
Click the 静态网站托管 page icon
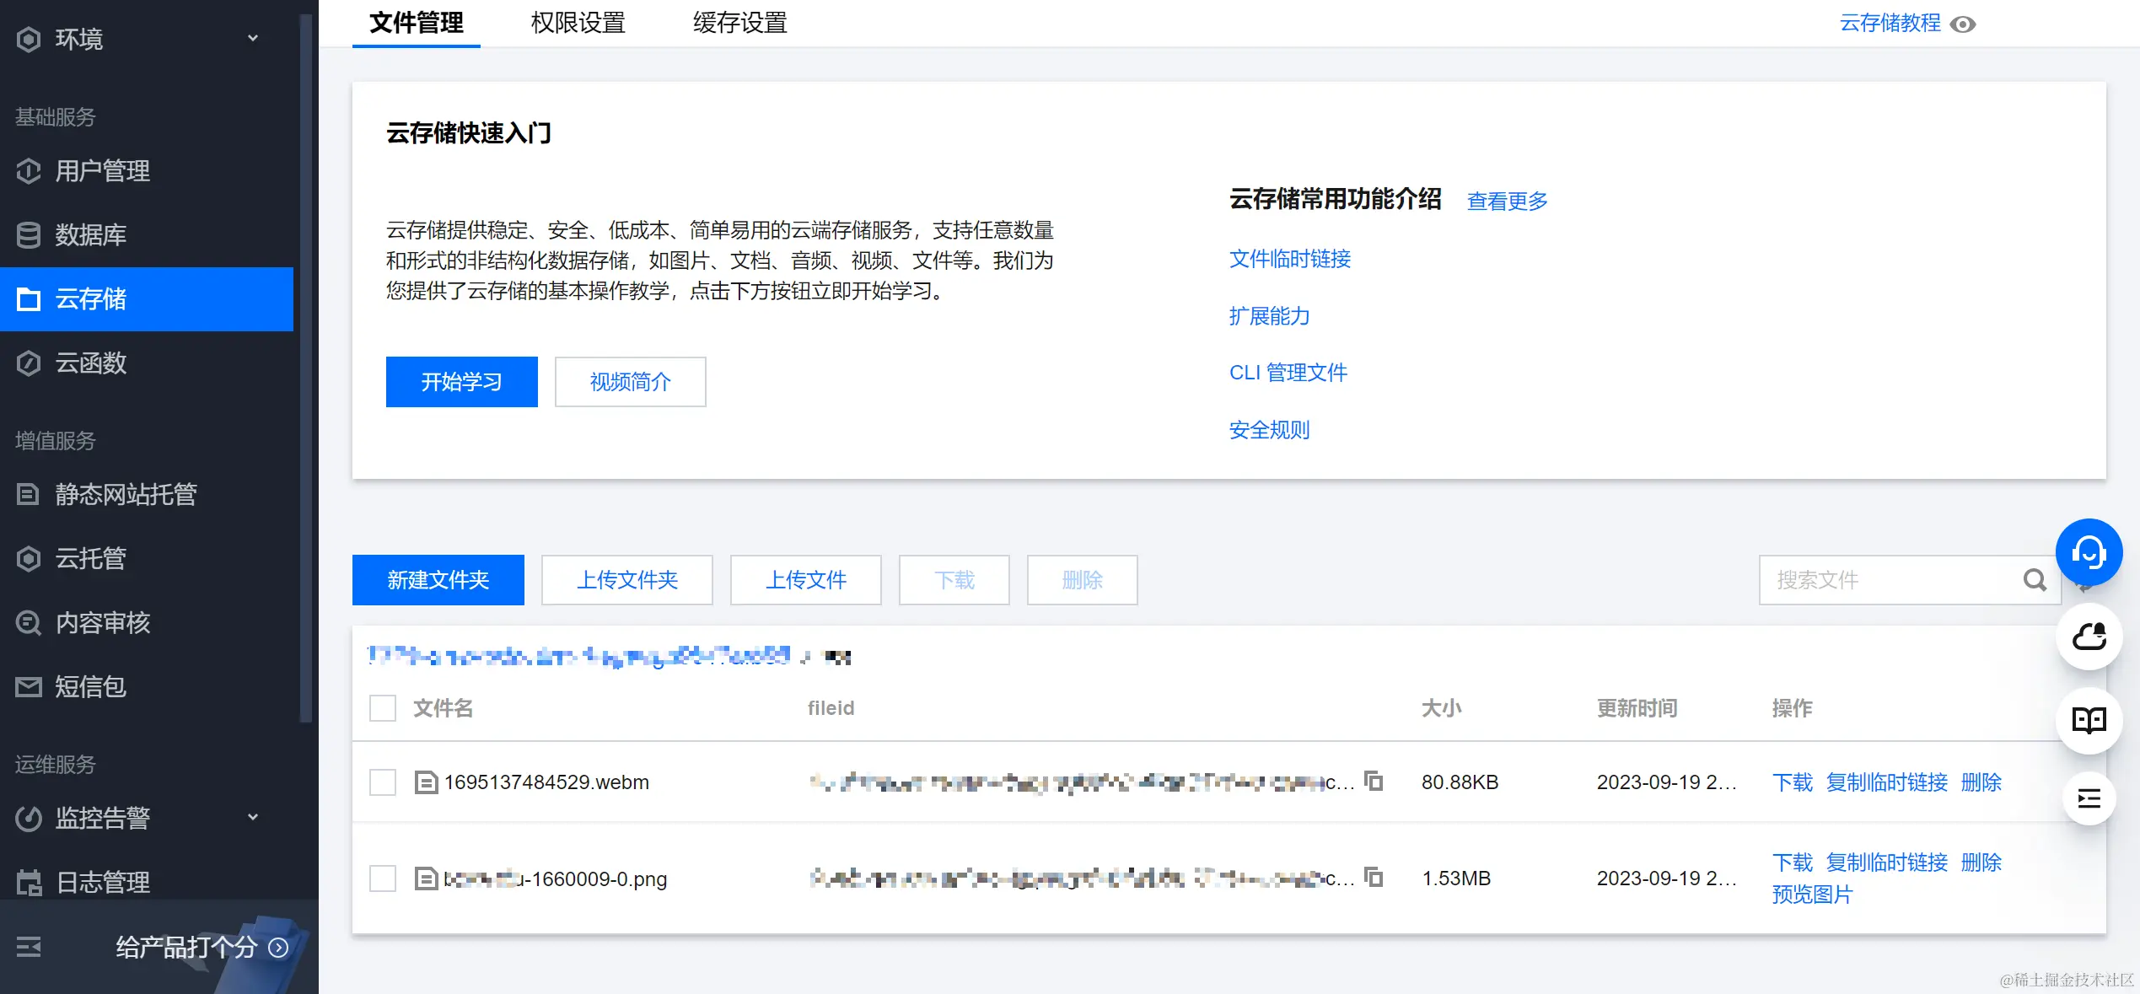29,495
